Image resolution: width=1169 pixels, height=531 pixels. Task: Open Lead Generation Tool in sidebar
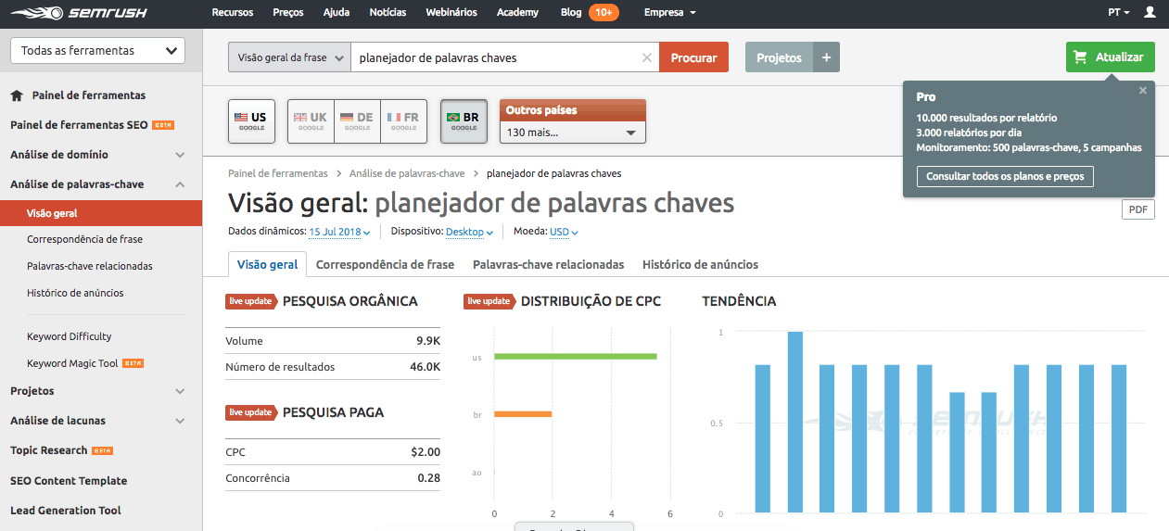(x=66, y=511)
